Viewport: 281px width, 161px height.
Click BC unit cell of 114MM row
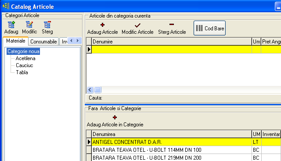pos(256,150)
